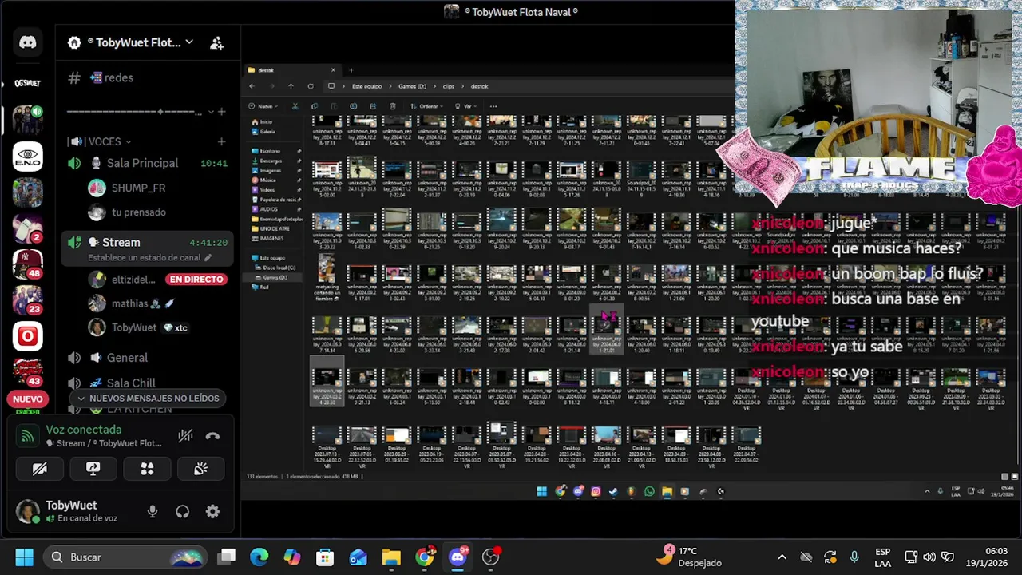Toggle noise suppression icon in voice panel
The image size is (1022, 575).
click(x=185, y=436)
